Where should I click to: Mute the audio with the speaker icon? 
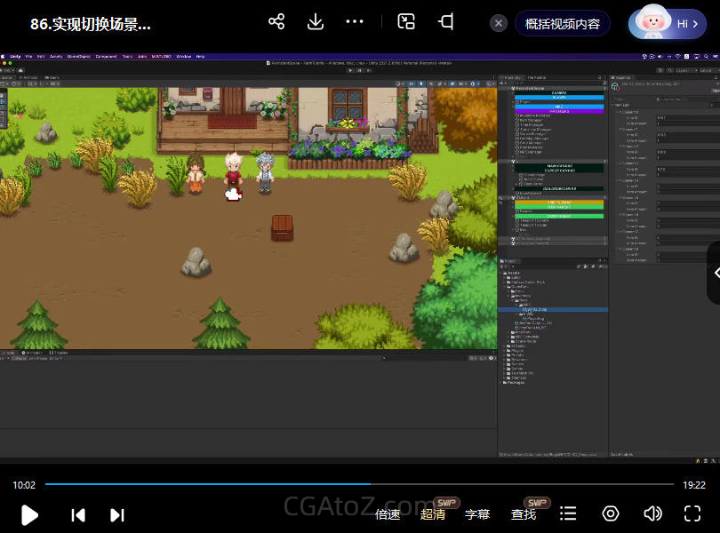coord(652,513)
